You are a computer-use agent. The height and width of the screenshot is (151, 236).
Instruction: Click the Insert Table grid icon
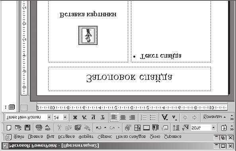pos(146,128)
